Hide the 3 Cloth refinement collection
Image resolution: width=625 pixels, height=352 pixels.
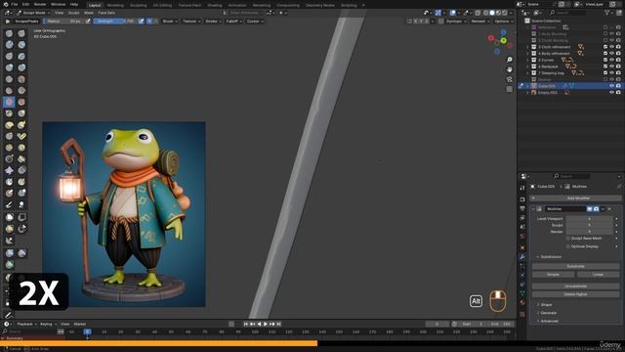coord(612,47)
